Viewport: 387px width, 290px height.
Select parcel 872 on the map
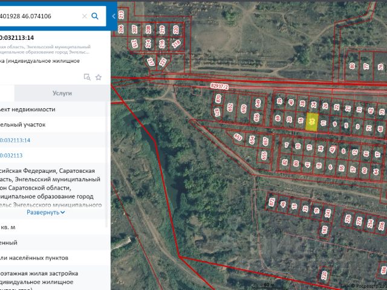(272, 202)
